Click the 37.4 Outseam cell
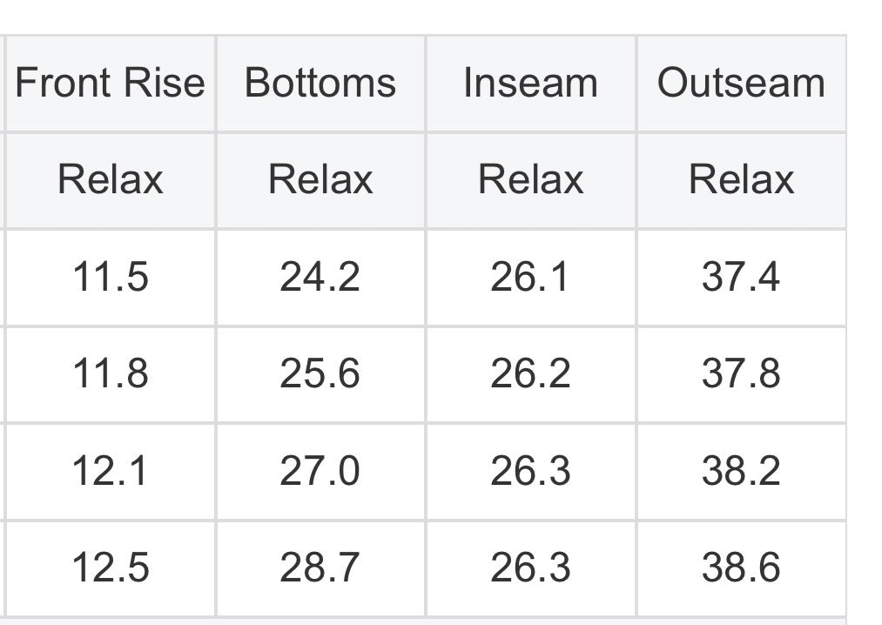Viewport: 882px width, 625px height. click(x=741, y=278)
